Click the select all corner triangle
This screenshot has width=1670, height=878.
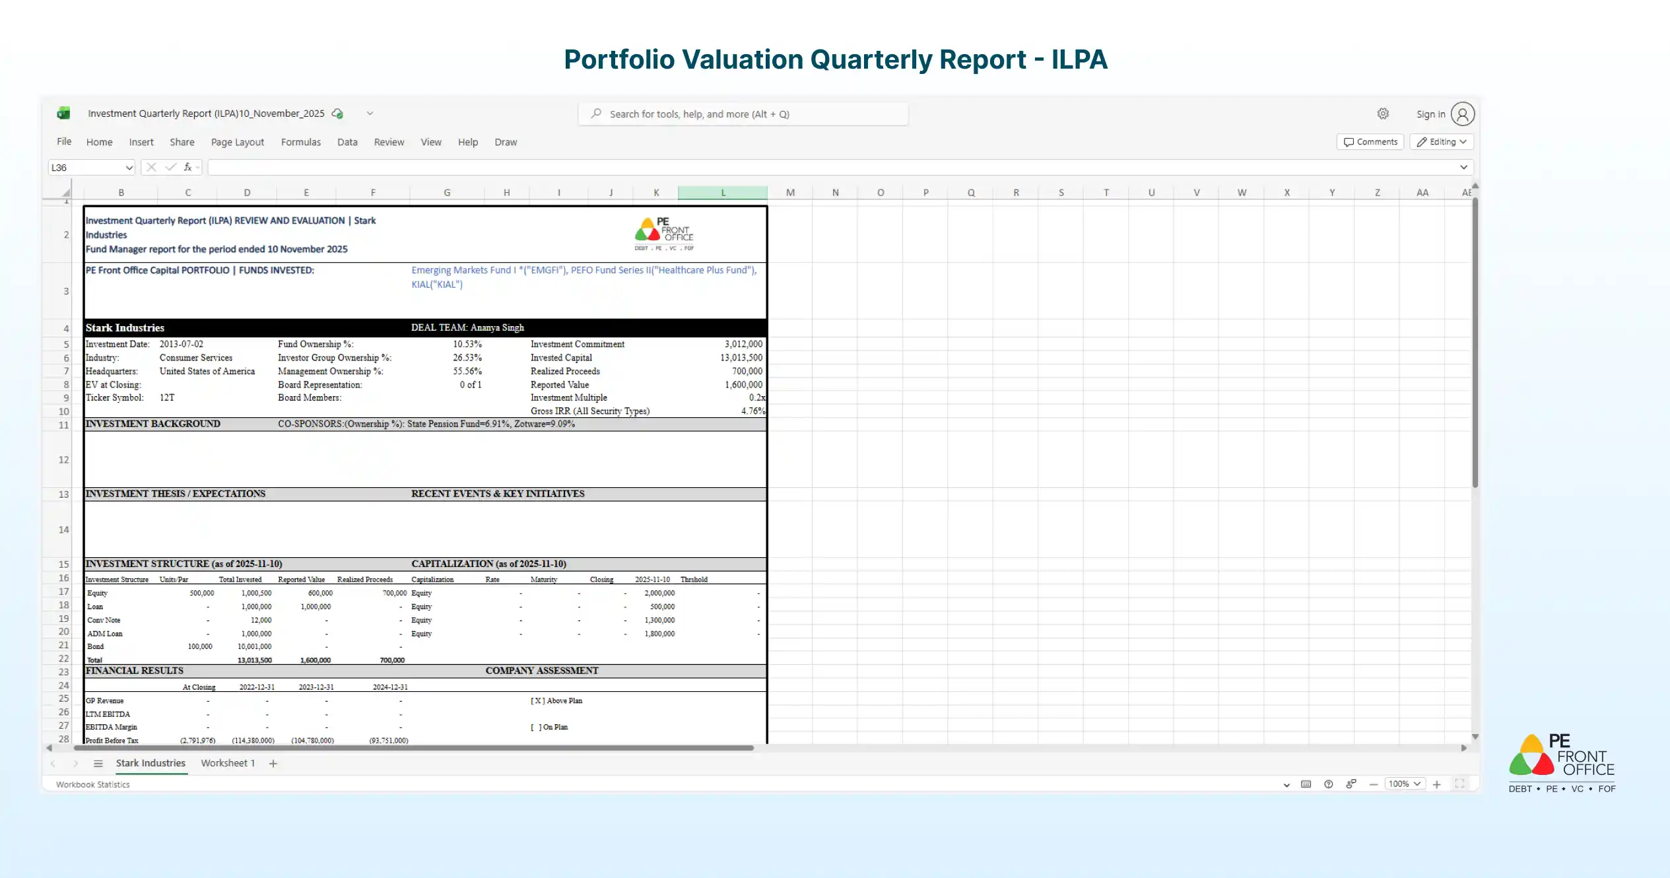(65, 193)
